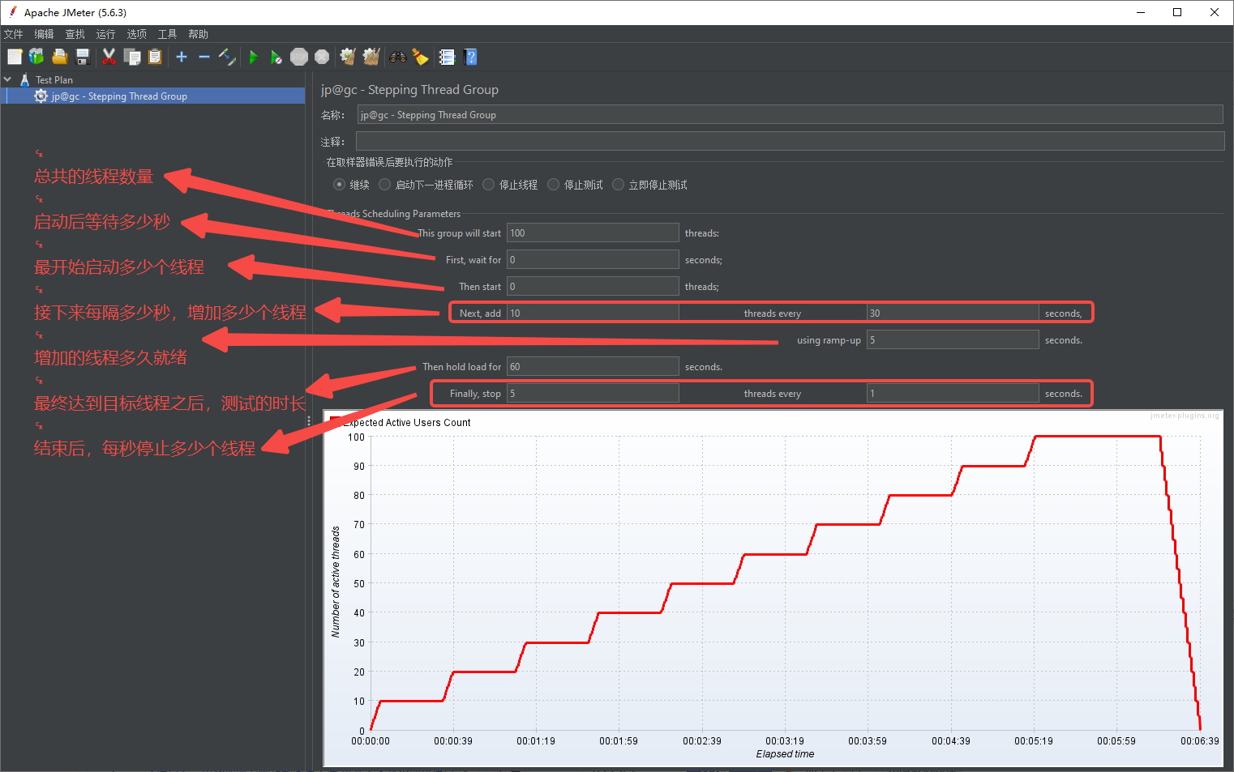Edit threads every 30 seconds field
The width and height of the screenshot is (1234, 772).
(x=953, y=313)
